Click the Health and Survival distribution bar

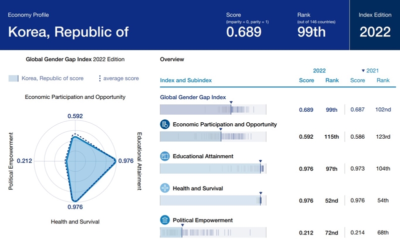213,201
